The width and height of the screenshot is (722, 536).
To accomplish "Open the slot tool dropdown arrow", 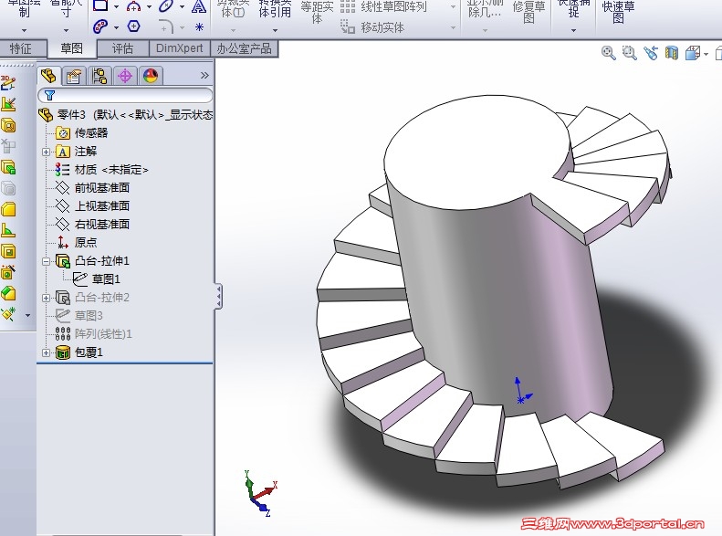I will pyautogui.click(x=116, y=27).
